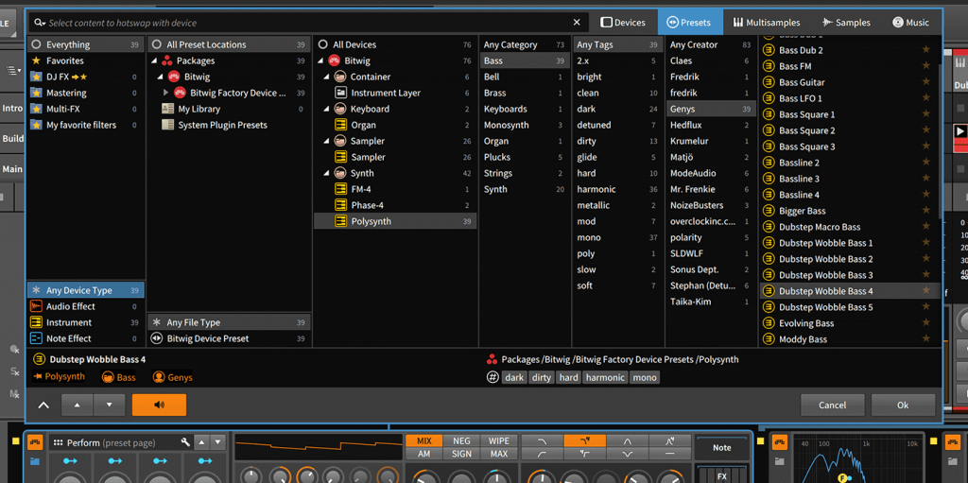Click the System Plugin Presets icon

coord(167,125)
